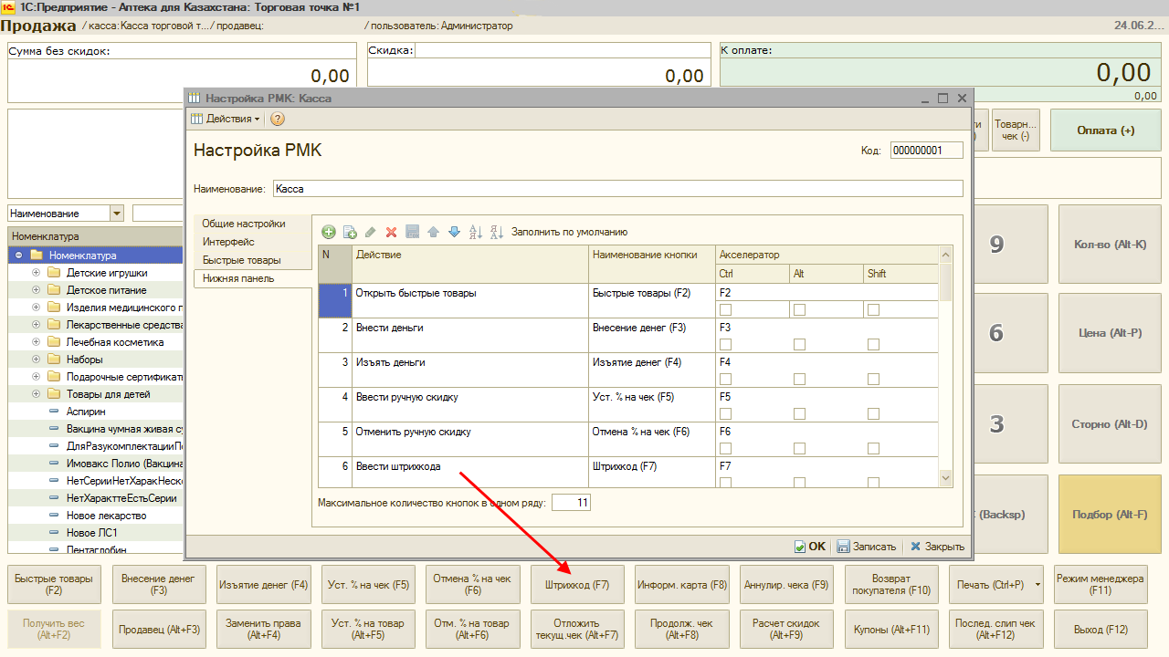This screenshot has width=1169, height=657.
Task: Click the Copy row icon in table toolbar
Action: pyautogui.click(x=350, y=233)
